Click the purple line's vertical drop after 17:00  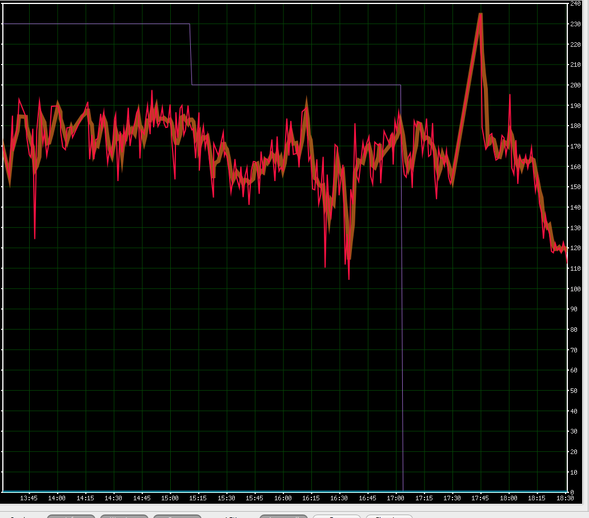(x=402, y=286)
